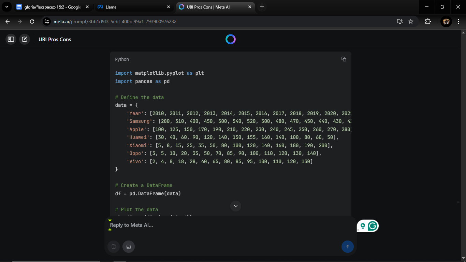Click the '# Plot the data' comment
466x262 pixels.
pos(136,209)
